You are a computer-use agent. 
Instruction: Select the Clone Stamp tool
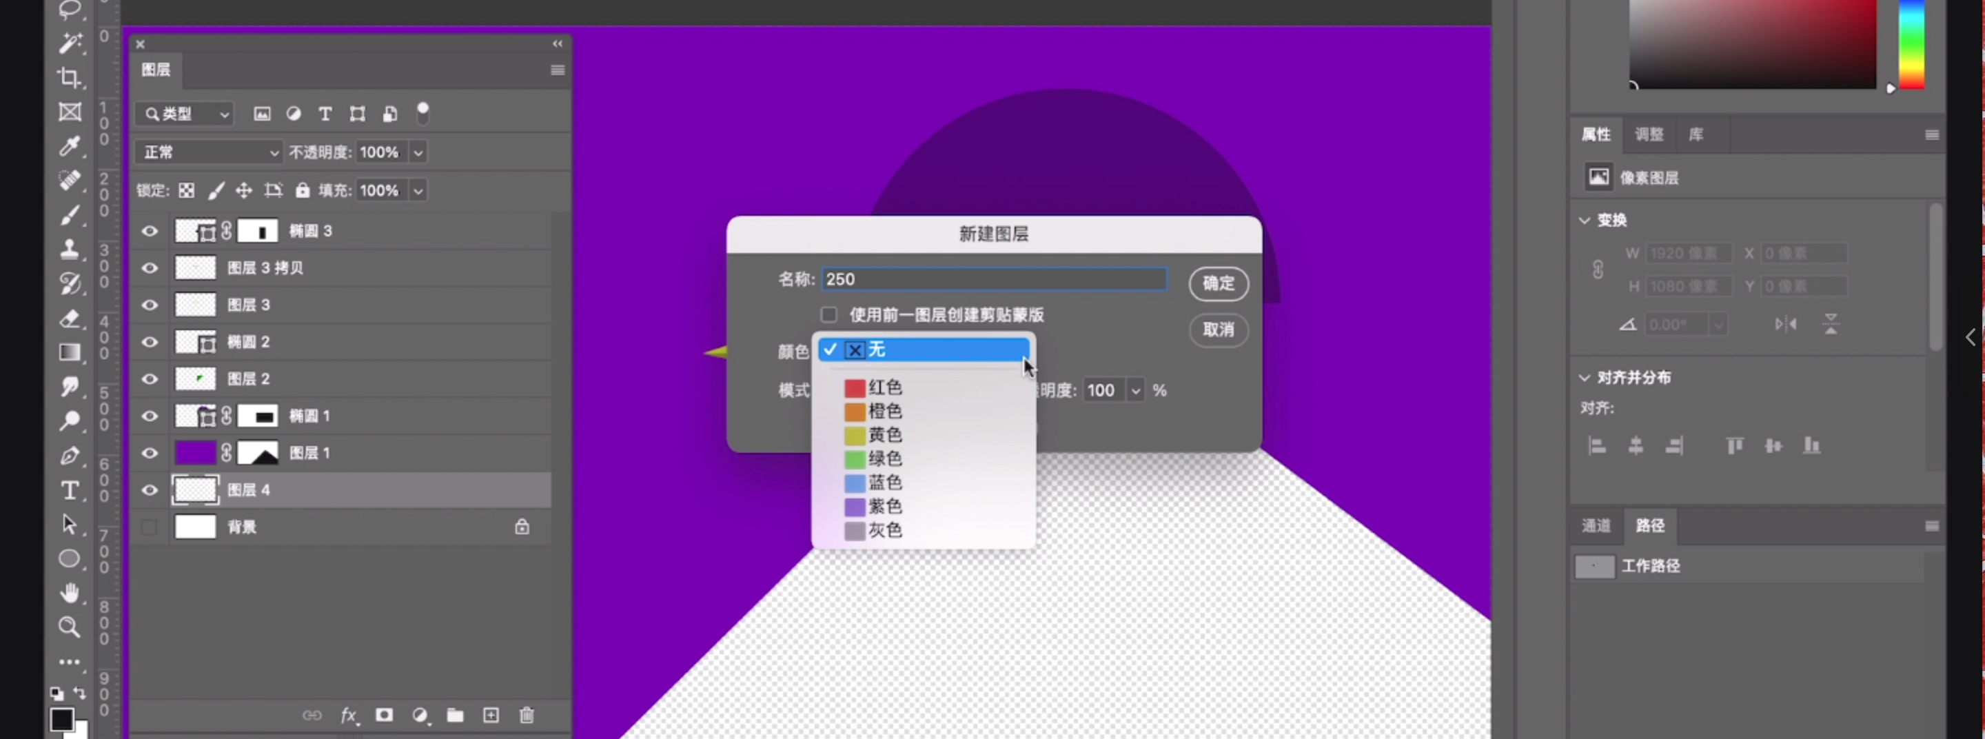(70, 249)
